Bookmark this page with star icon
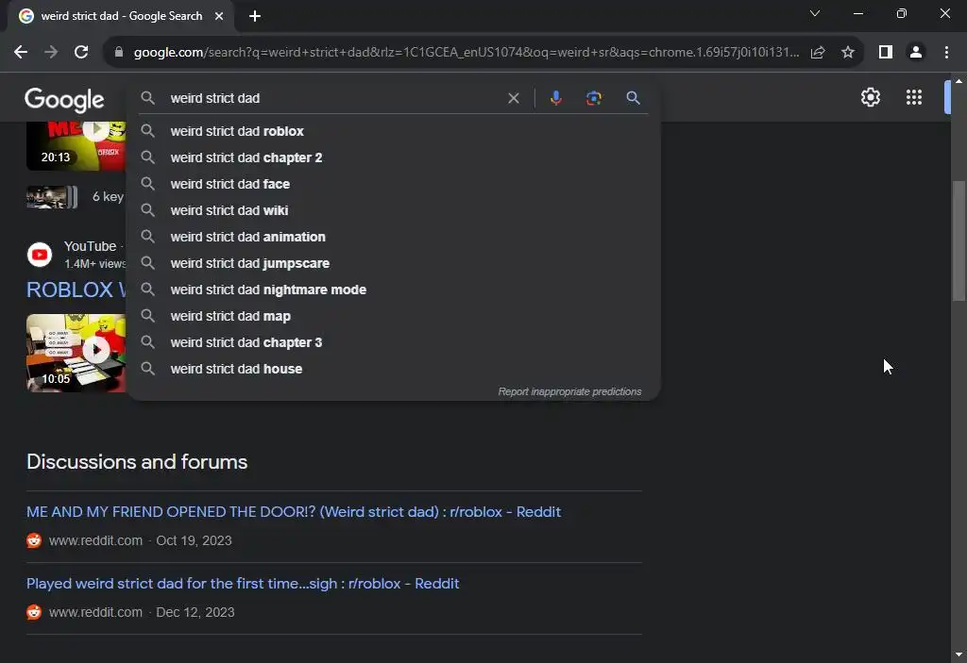 tap(848, 53)
